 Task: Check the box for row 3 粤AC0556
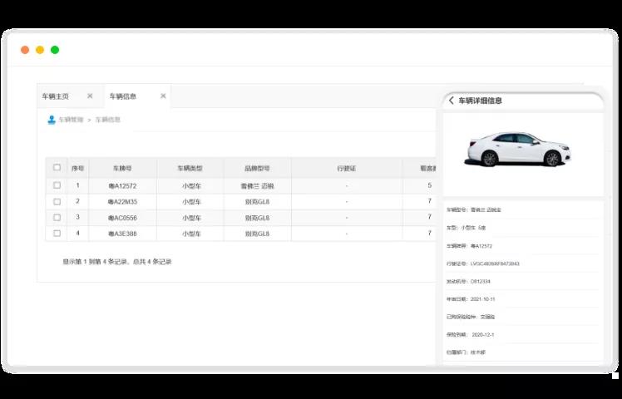pyautogui.click(x=57, y=217)
